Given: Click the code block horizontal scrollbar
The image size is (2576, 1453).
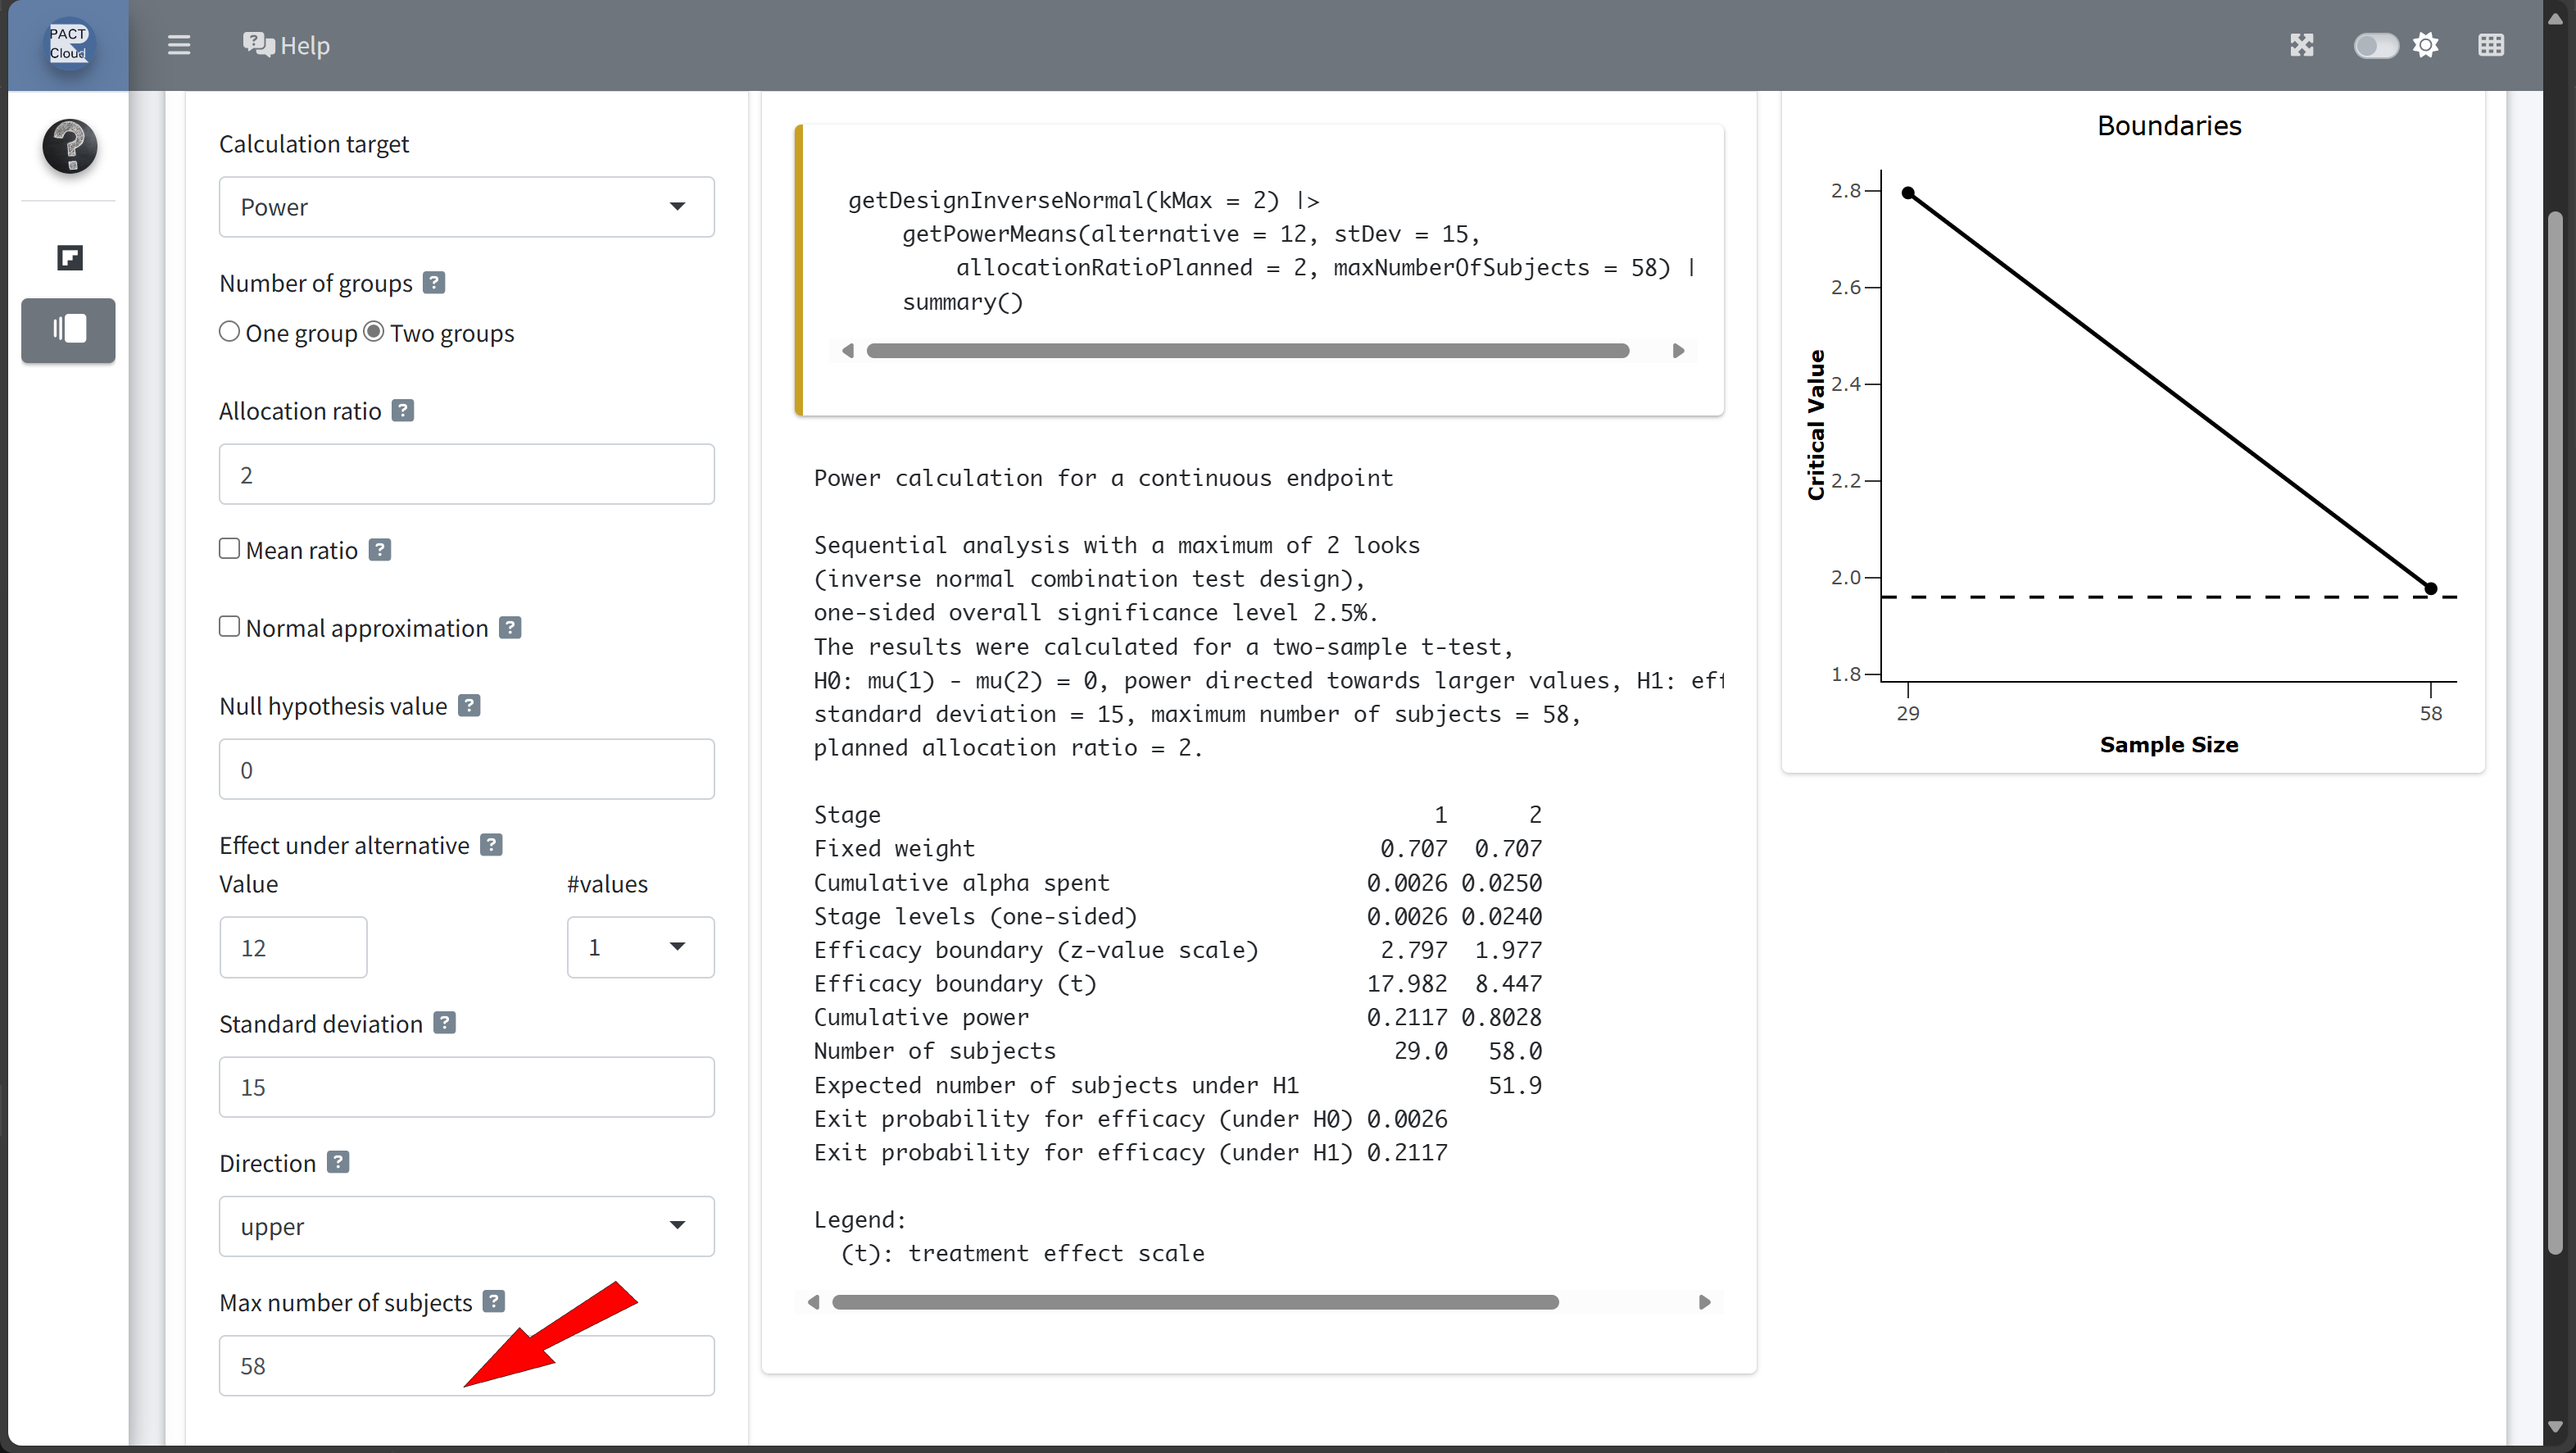Looking at the screenshot, I should pyautogui.click(x=1247, y=351).
